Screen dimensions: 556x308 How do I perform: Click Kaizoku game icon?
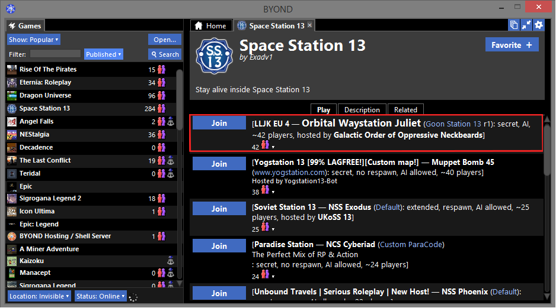(x=12, y=261)
